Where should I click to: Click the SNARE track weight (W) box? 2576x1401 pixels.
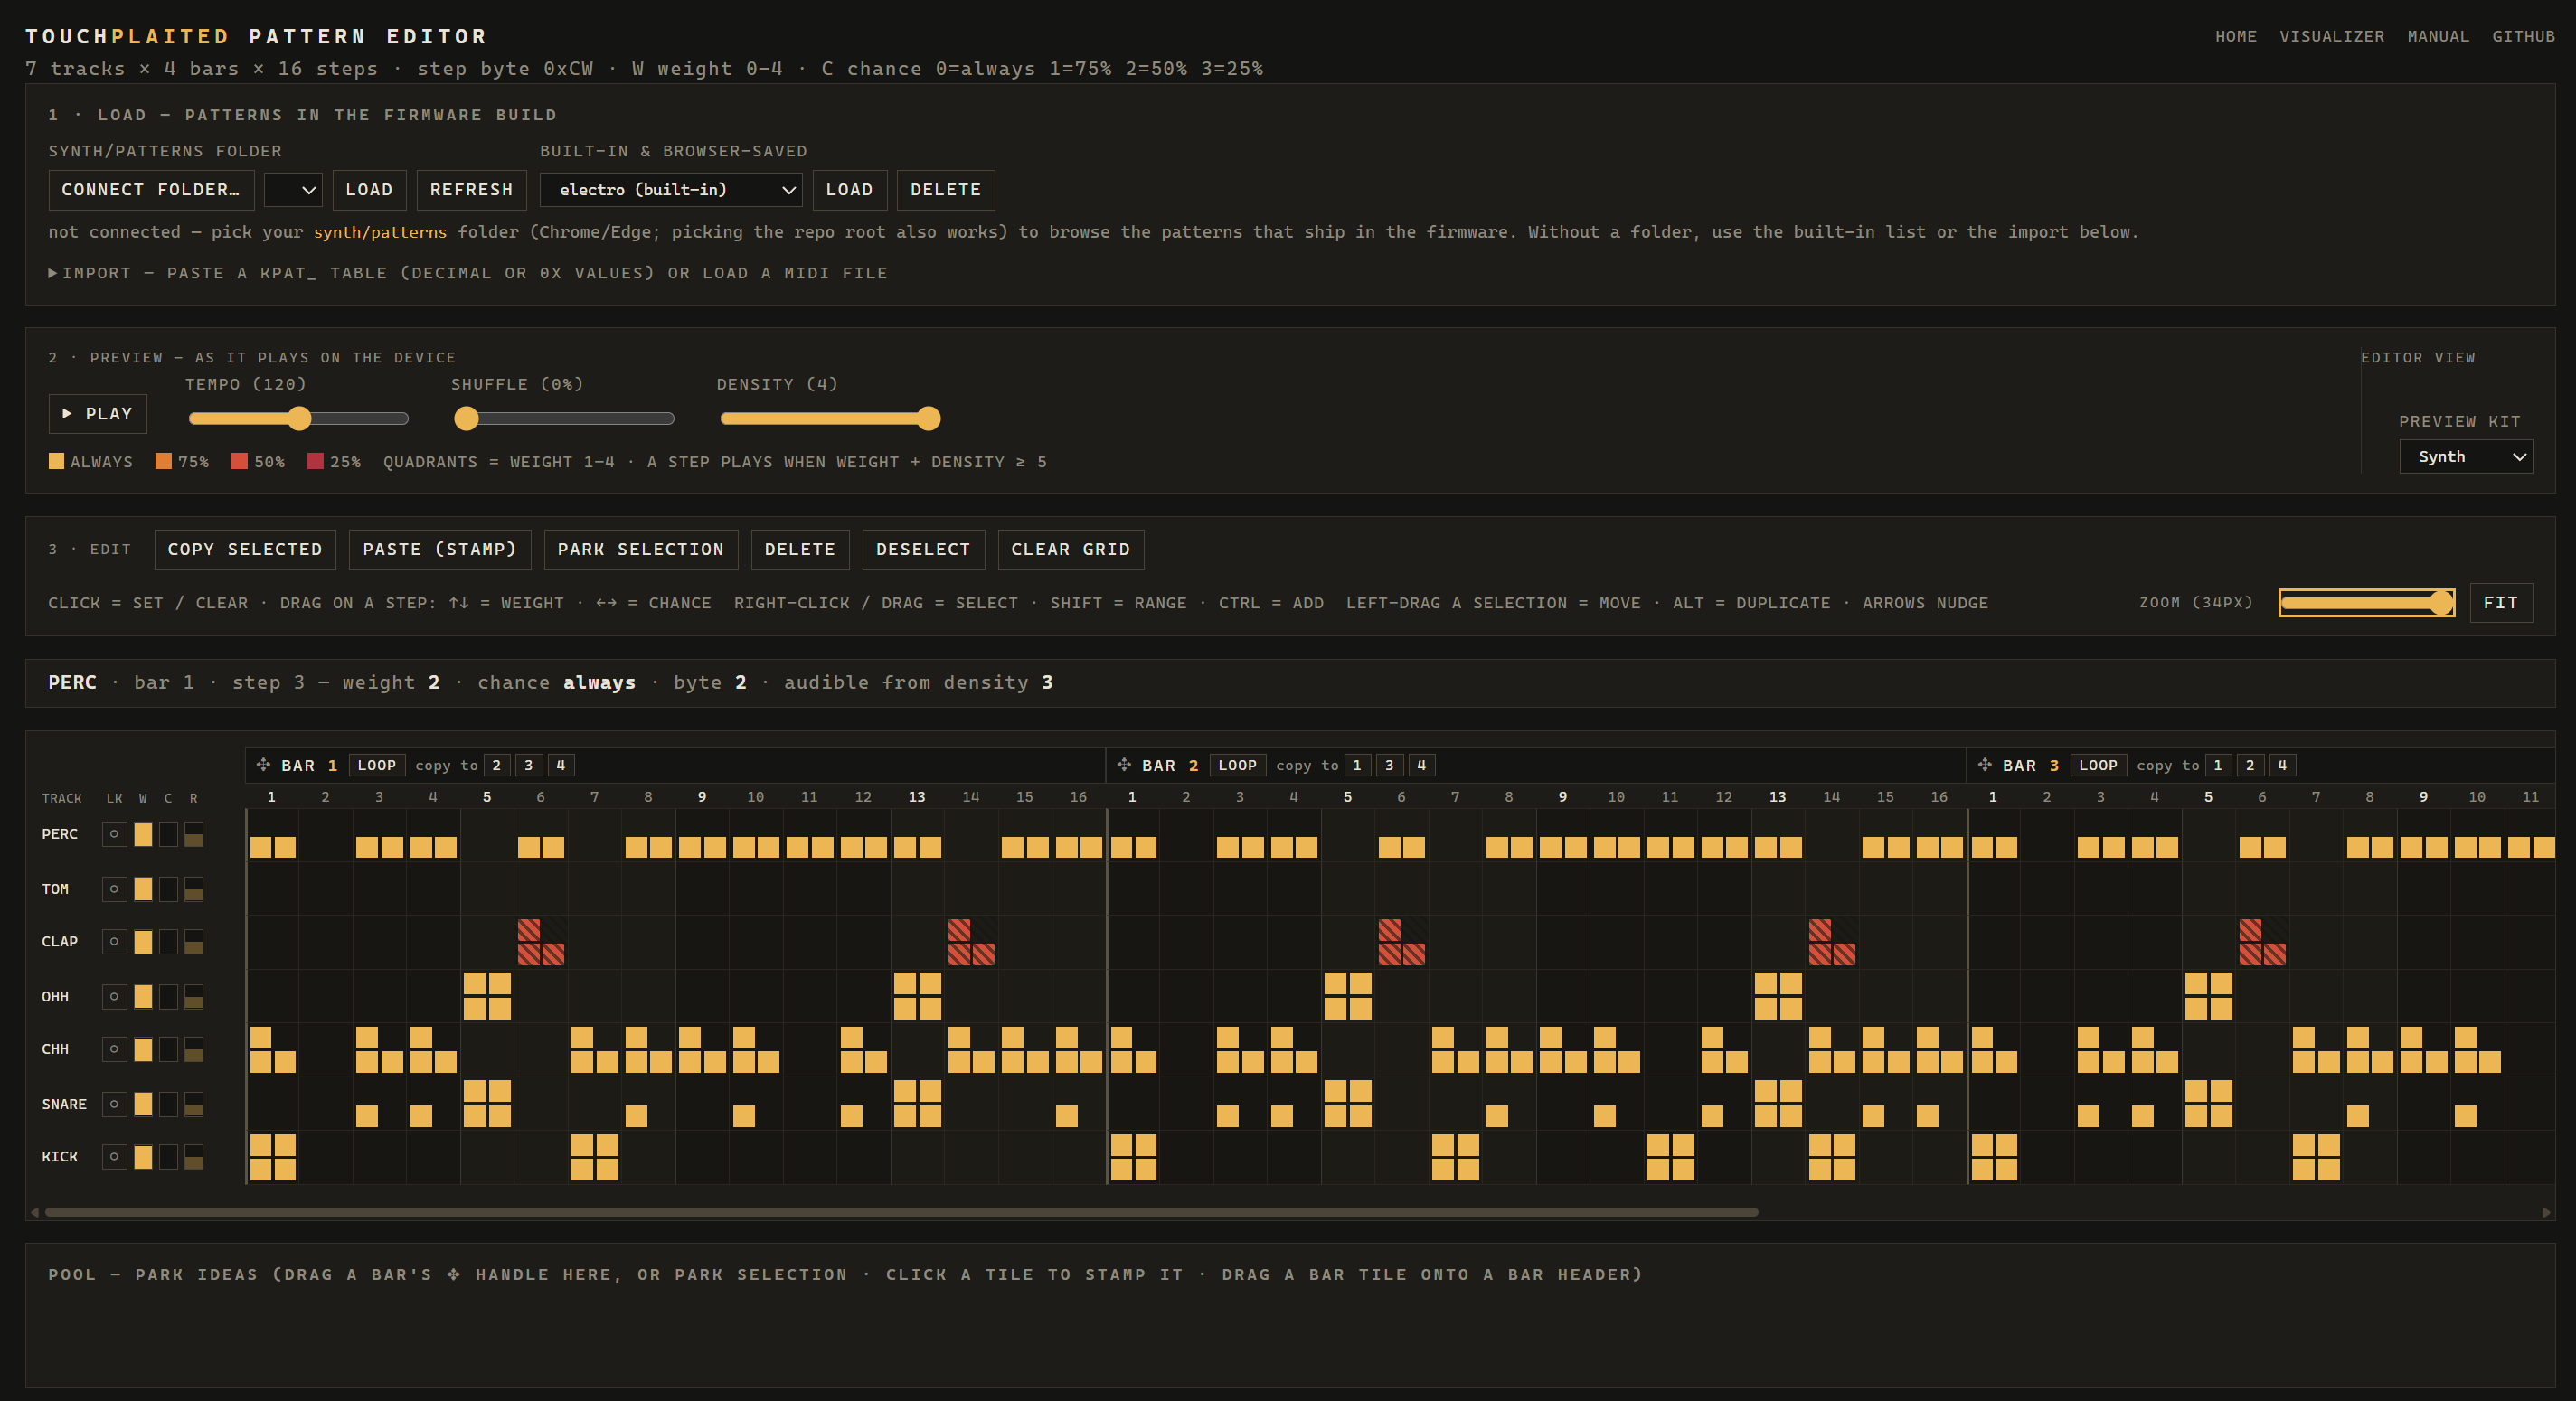[143, 1104]
